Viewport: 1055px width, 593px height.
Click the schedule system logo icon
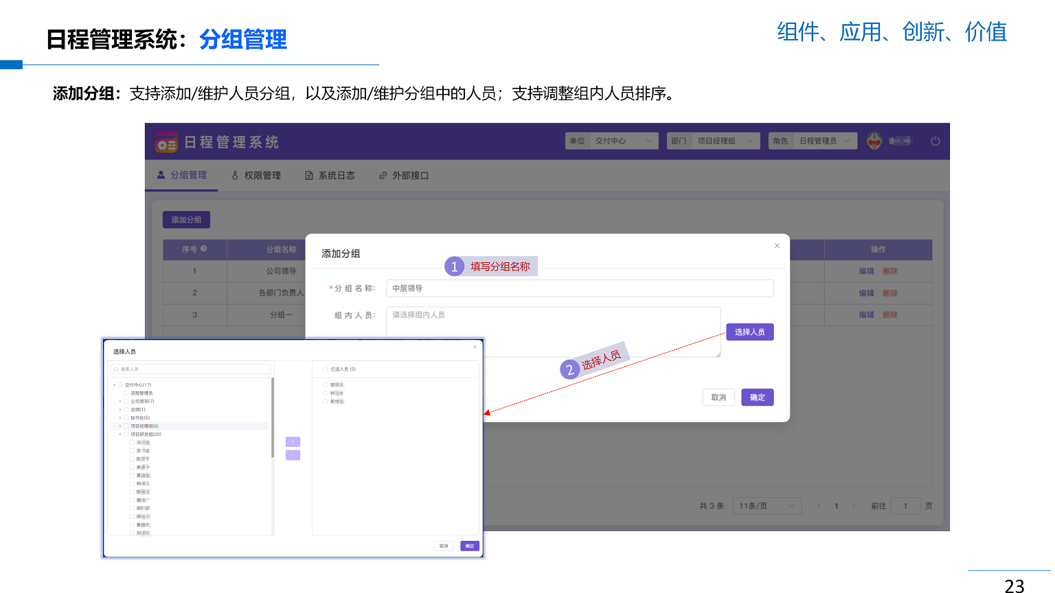click(x=166, y=141)
